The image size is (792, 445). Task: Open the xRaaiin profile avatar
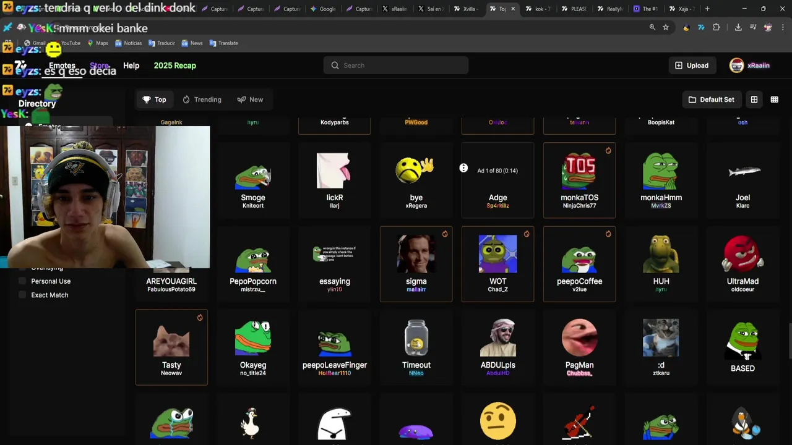point(736,66)
